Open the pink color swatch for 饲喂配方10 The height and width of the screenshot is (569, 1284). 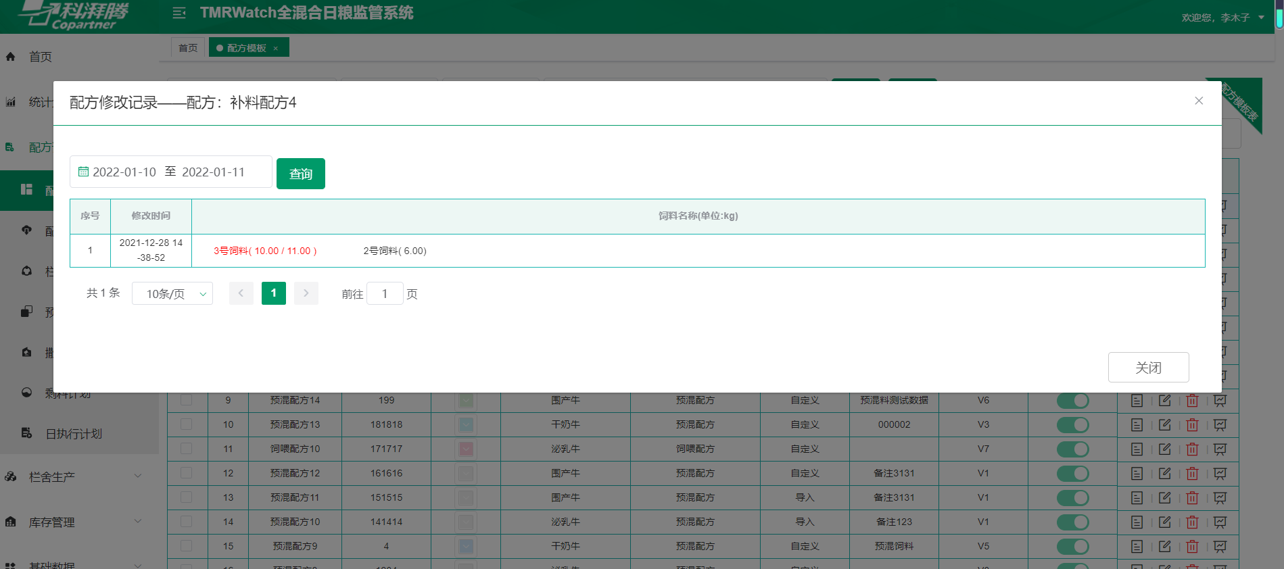(x=466, y=449)
